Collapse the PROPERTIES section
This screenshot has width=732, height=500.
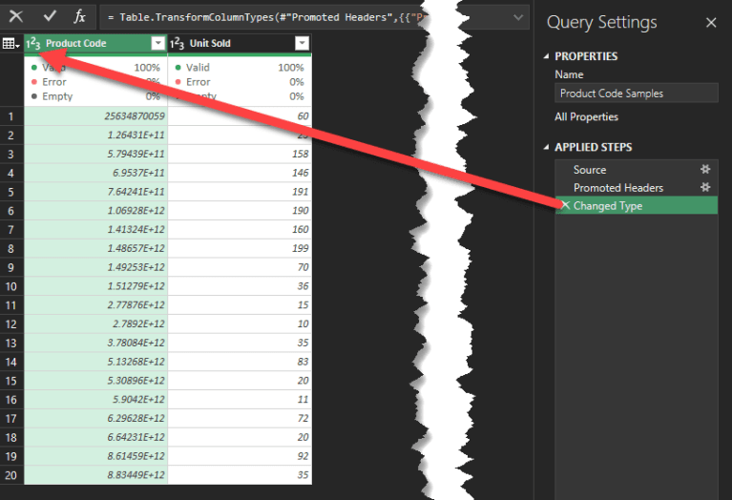(547, 56)
